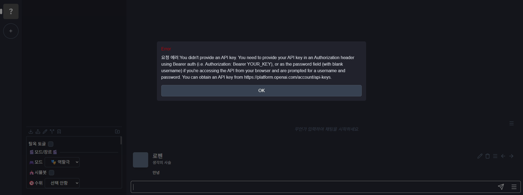Click the branch/split arrows icon in sidebar toolbar

tap(52, 132)
